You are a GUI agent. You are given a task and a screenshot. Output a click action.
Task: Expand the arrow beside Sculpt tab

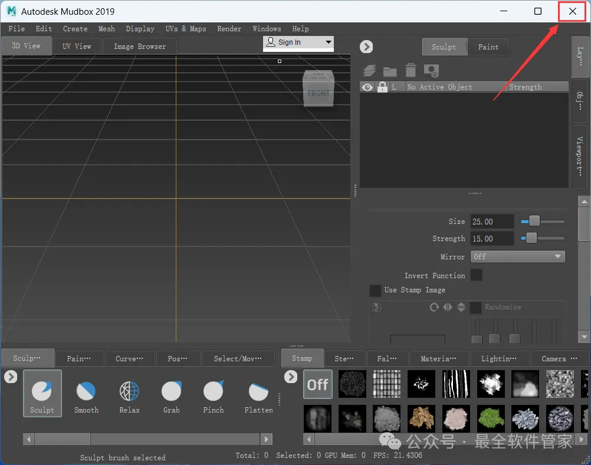point(366,47)
